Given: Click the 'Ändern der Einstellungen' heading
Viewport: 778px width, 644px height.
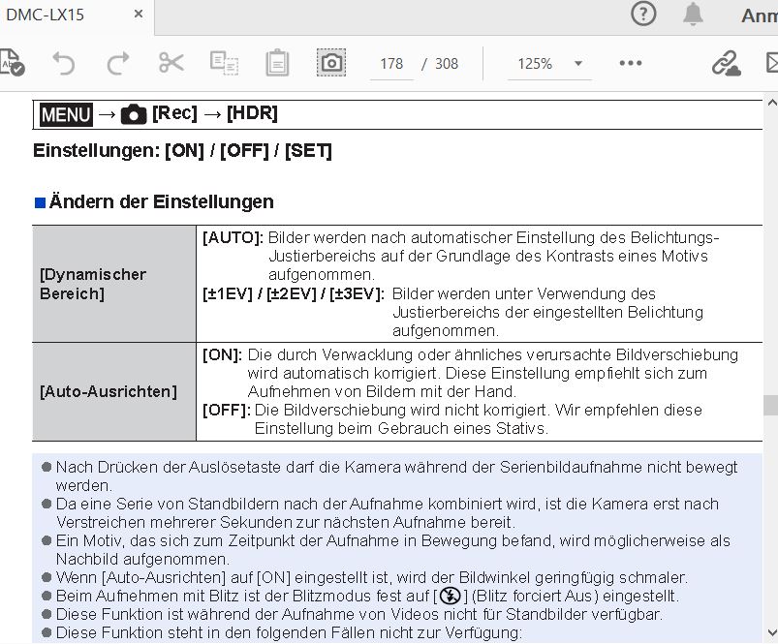Looking at the screenshot, I should click(x=161, y=201).
